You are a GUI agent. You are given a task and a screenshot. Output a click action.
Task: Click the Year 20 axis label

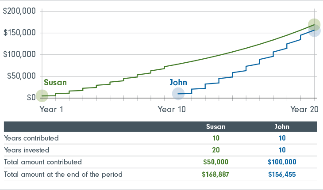[304, 110]
